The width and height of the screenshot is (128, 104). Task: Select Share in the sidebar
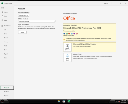coord(6,50)
